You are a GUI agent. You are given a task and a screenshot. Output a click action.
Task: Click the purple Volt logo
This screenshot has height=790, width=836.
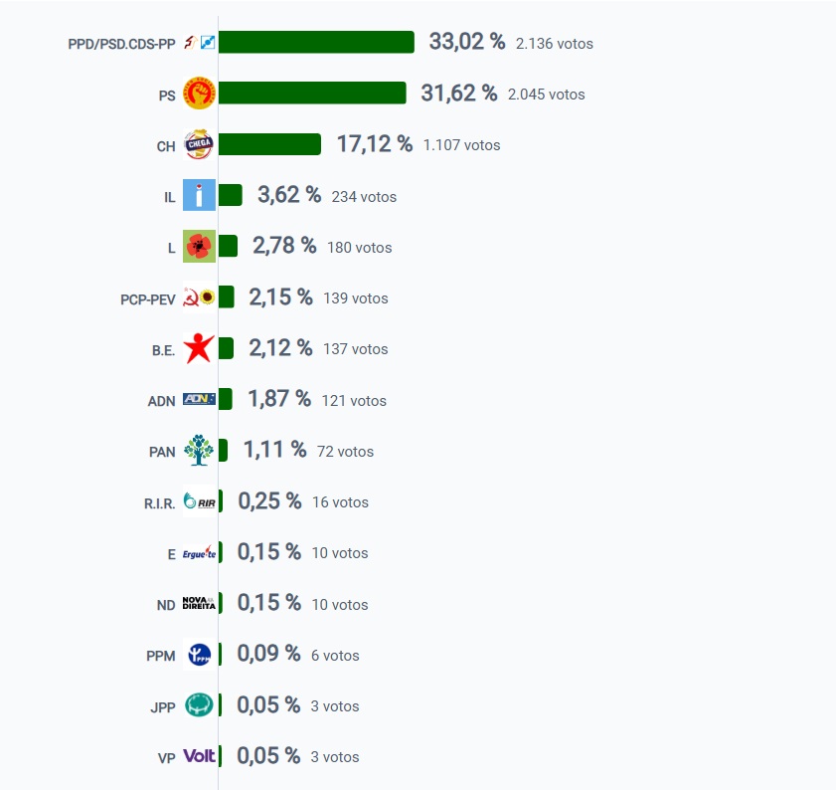(x=199, y=756)
